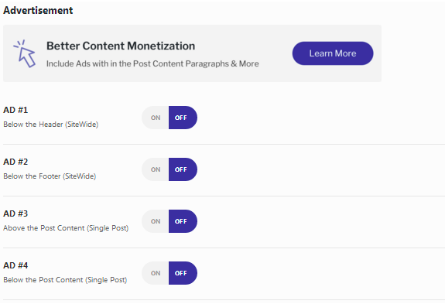445x304 pixels.
Task: Click 'Below the Footer (SiteWide)' description
Action: tap(50, 176)
